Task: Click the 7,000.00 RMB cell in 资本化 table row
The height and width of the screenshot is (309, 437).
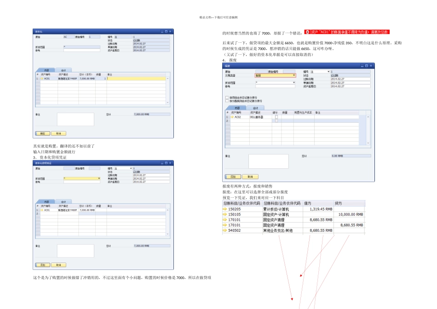Action: click(x=87, y=79)
